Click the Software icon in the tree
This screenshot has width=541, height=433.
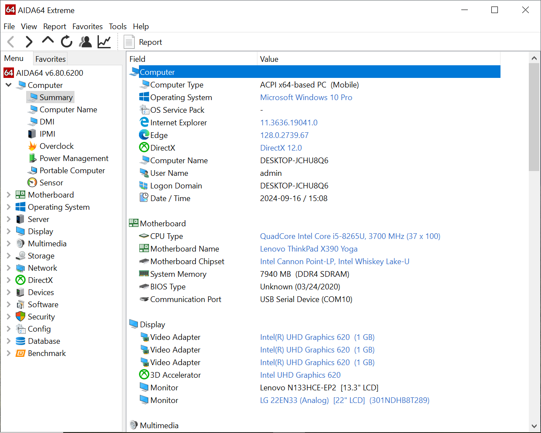coord(20,304)
